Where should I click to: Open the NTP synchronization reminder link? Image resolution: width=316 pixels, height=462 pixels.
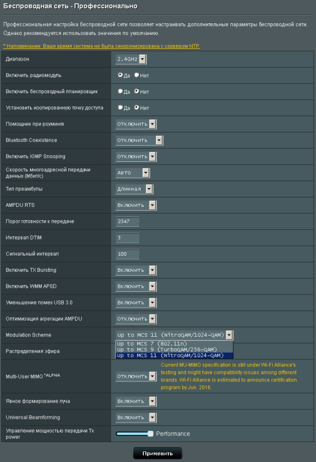(102, 46)
